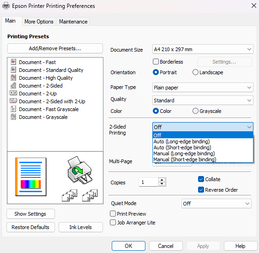Click the Document - 2-Up preset icon
The height and width of the screenshot is (253, 259).
coord(13,93)
